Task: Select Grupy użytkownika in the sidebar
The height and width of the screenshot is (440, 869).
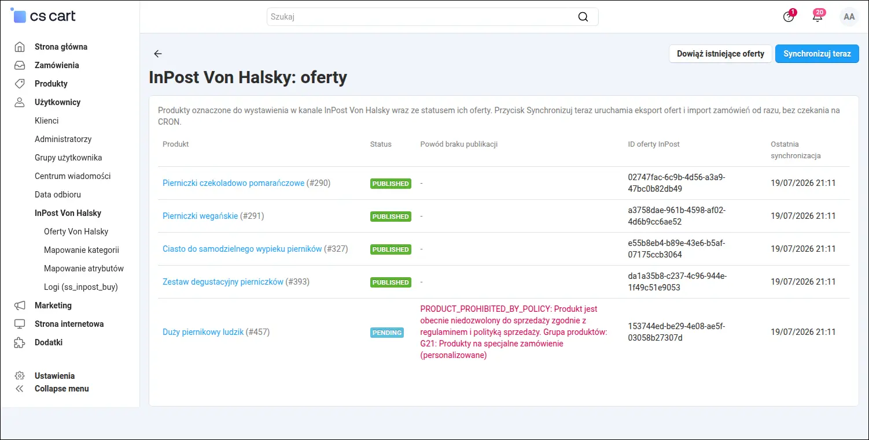Action: pos(68,158)
